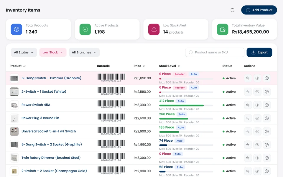Click the transfer icon for 2-Switch + 2 Socket (Champagne Gold)
283x177 pixels.
[248, 171]
